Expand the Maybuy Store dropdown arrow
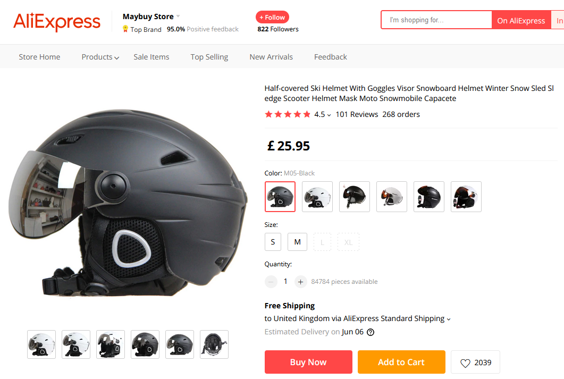 (x=179, y=16)
